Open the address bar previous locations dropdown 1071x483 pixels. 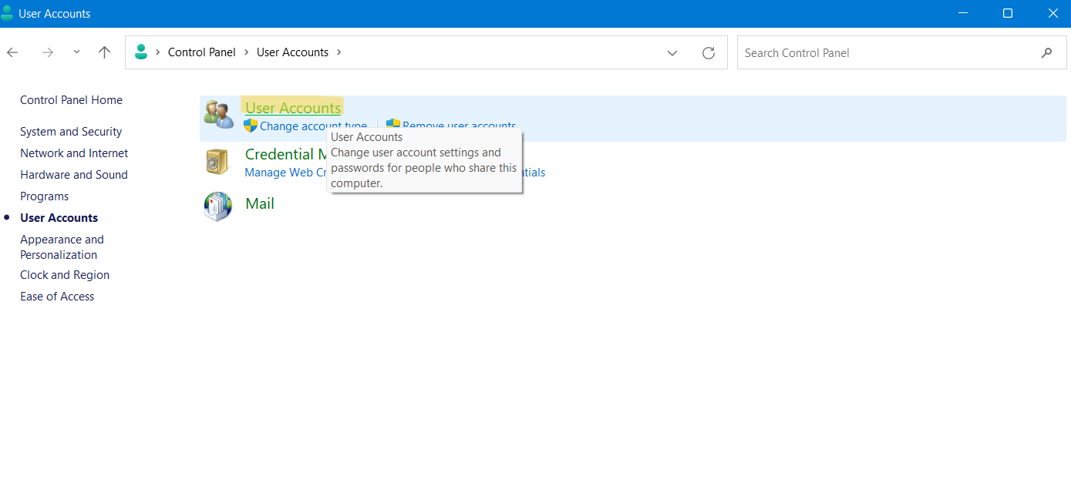672,52
